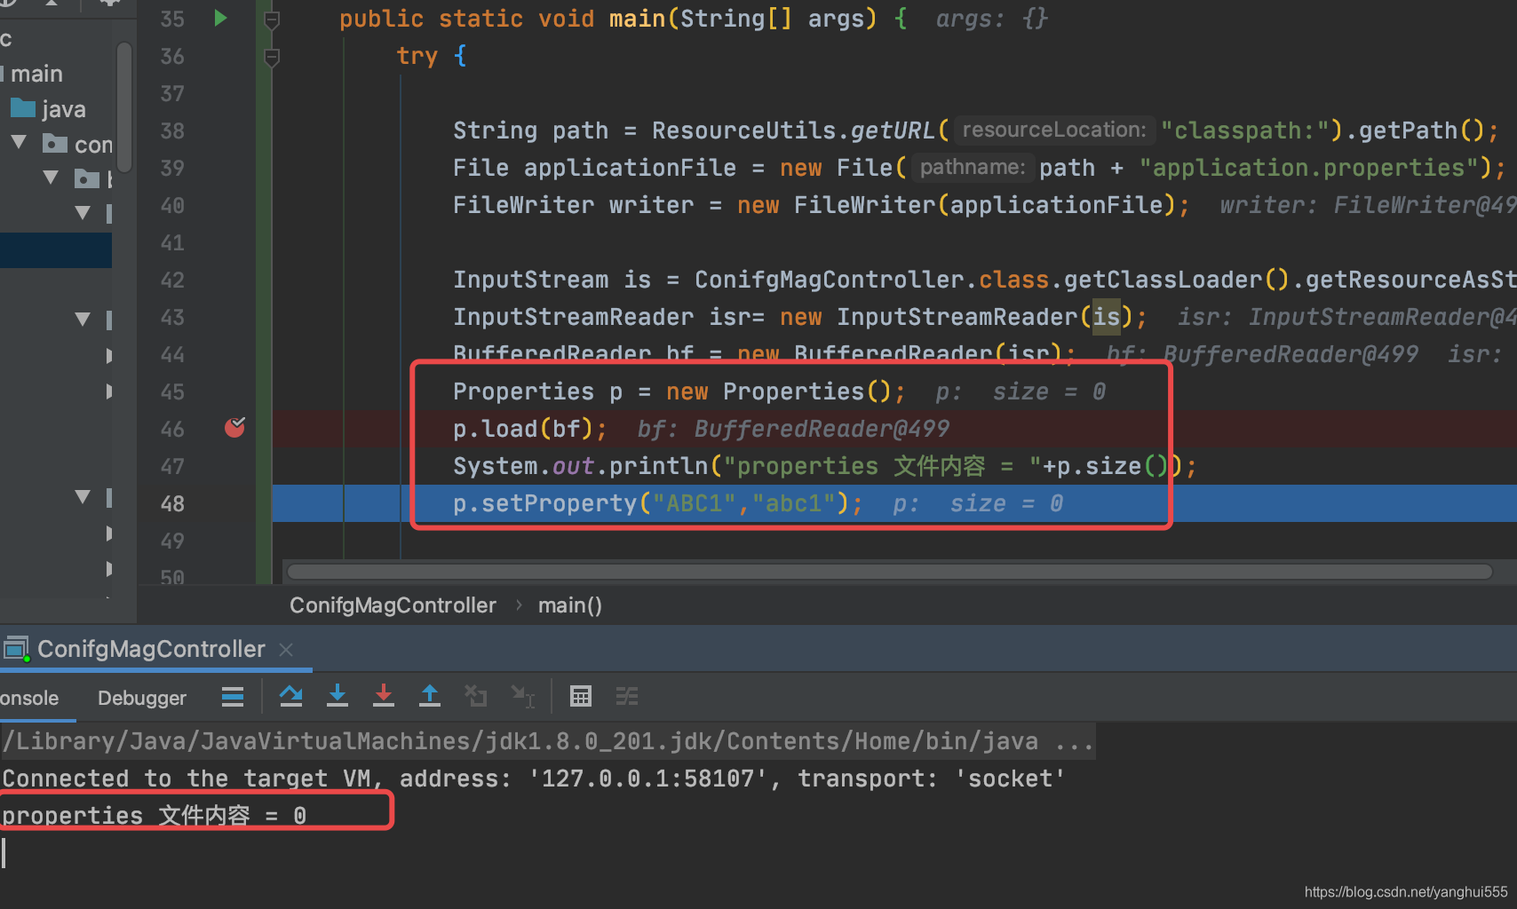
Task: Click the jdk1.8.0_201 java path line
Action: pyautogui.click(x=548, y=741)
